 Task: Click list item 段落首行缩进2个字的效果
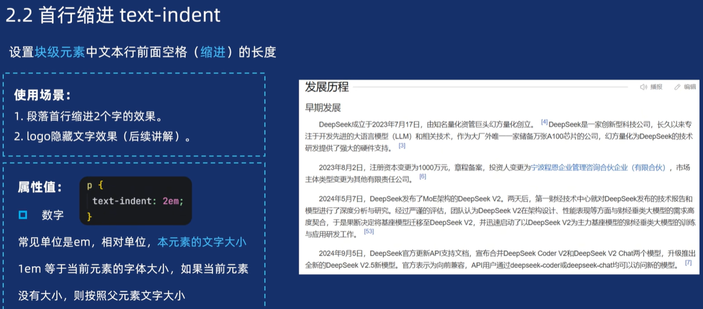pos(88,117)
